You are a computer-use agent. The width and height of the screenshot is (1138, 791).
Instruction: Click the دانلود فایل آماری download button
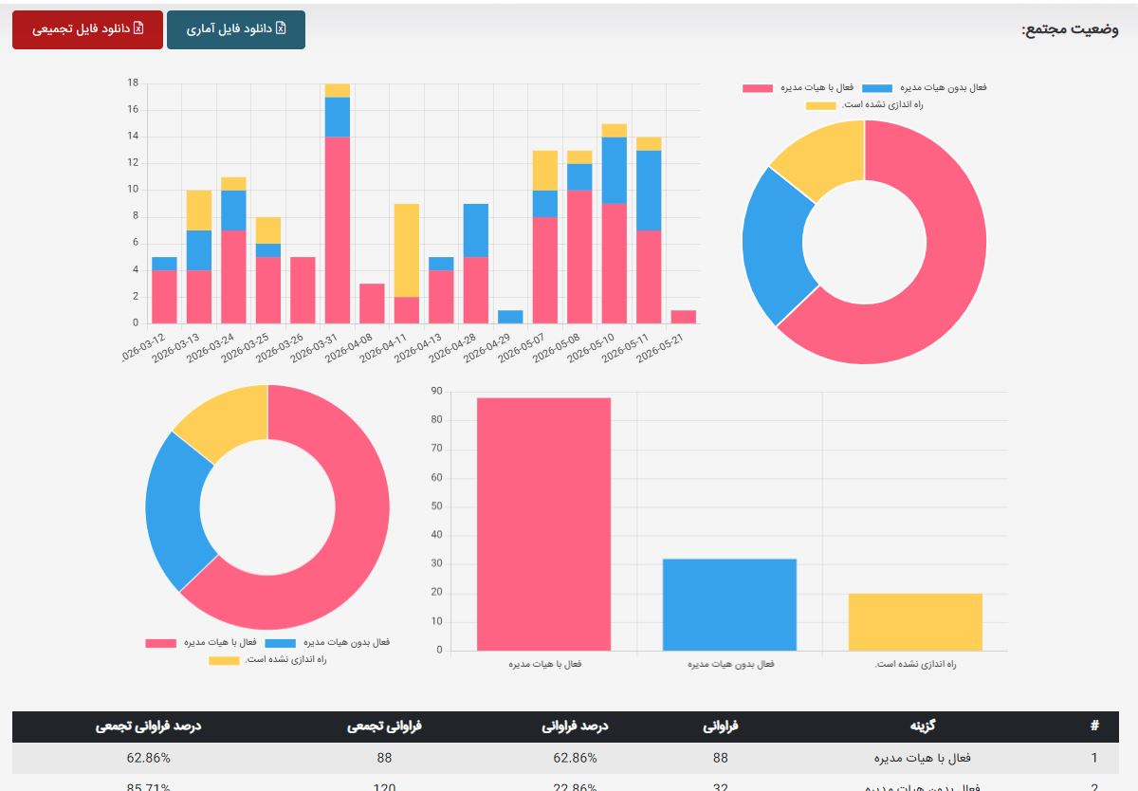(236, 29)
